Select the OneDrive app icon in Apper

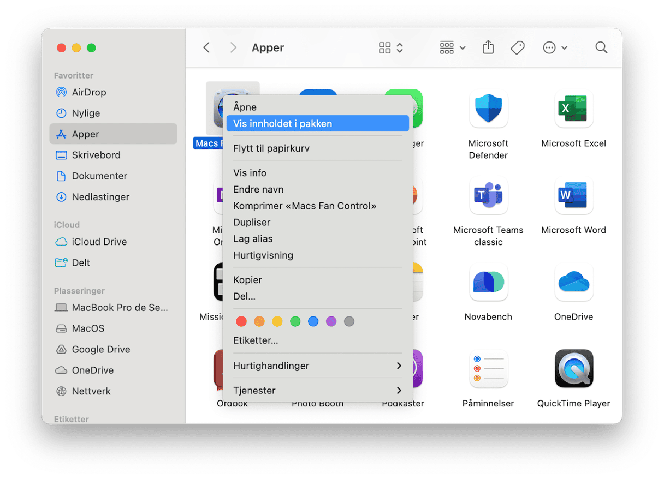click(x=574, y=282)
